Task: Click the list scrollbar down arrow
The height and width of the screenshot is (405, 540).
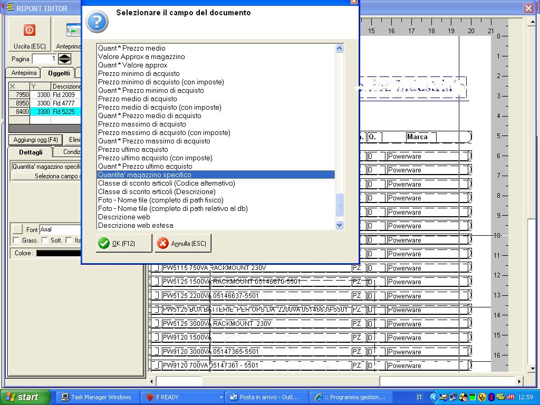Action: click(x=339, y=225)
